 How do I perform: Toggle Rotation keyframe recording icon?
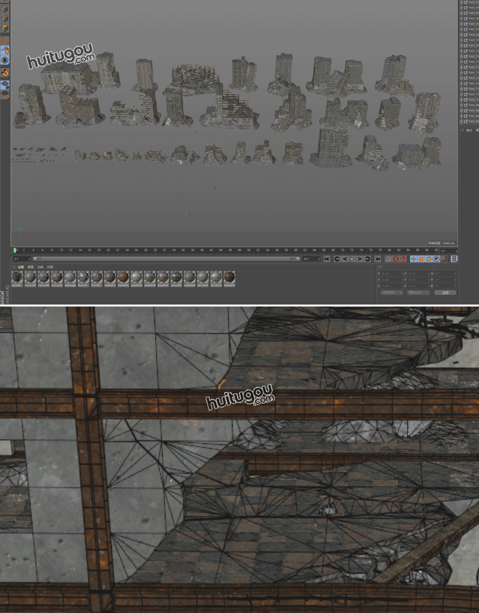429,259
